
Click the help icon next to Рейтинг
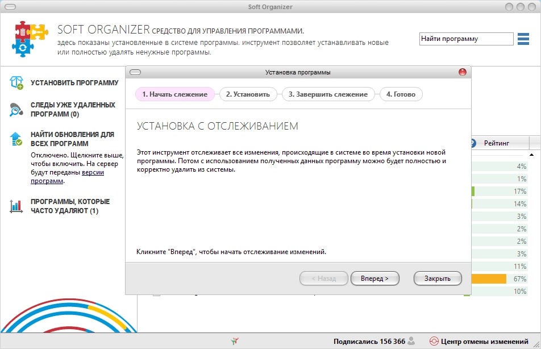[473, 143]
